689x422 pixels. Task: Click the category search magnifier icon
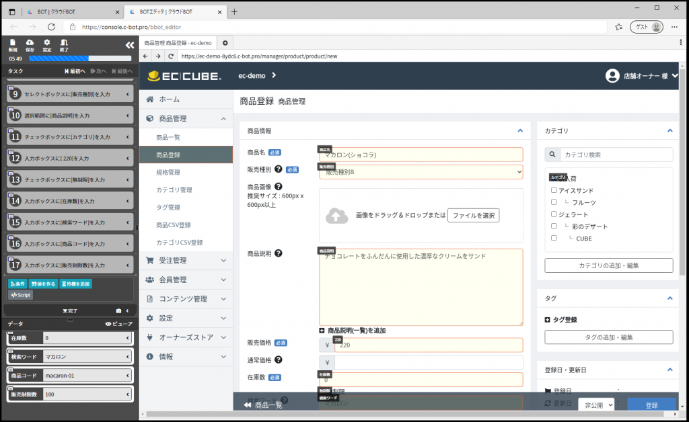coord(552,155)
